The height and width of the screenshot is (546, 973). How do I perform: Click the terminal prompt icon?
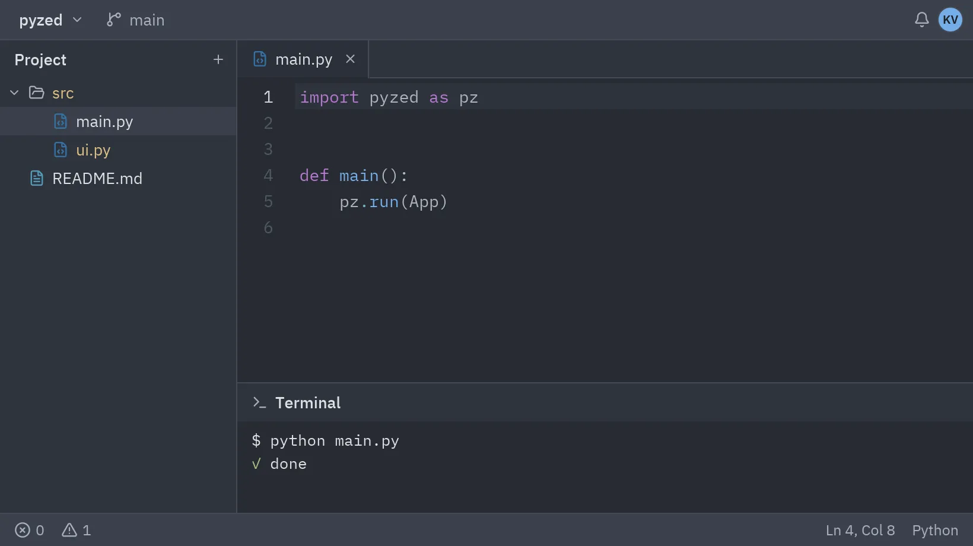pos(259,402)
